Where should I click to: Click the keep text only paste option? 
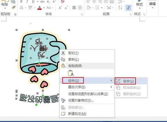71,73
